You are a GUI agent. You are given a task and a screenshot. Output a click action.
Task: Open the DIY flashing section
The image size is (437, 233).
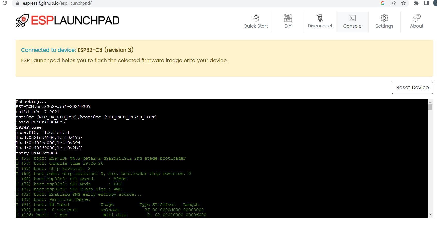[288, 22]
